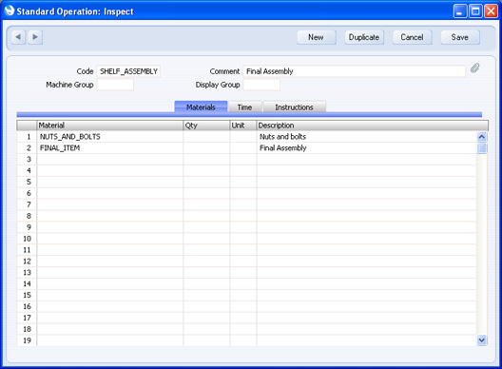The image size is (502, 369).
Task: Click the scroll up arrow in materials grid
Action: click(x=481, y=137)
